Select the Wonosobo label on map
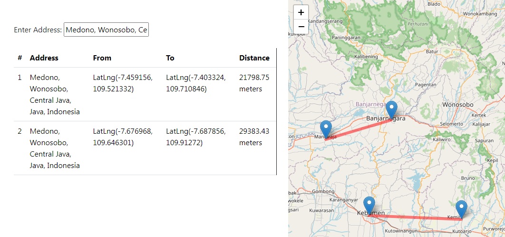The width and height of the screenshot is (505, 237). (x=457, y=105)
